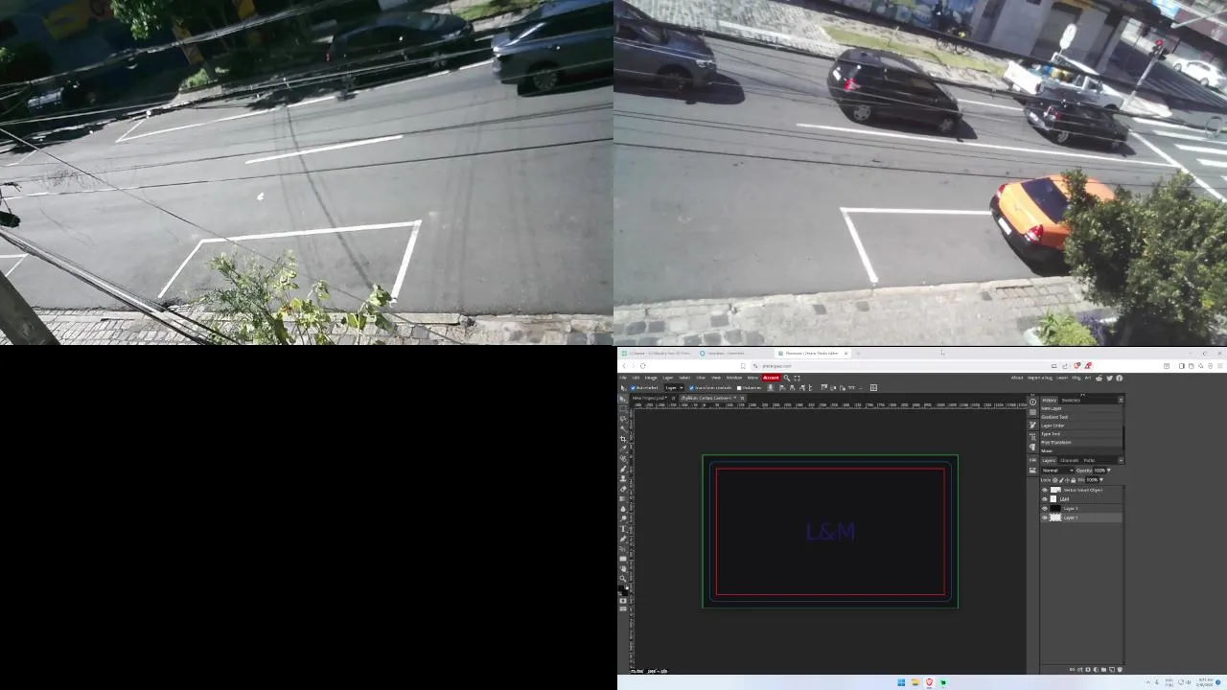Select the Clone Stamp tool

pos(623,478)
